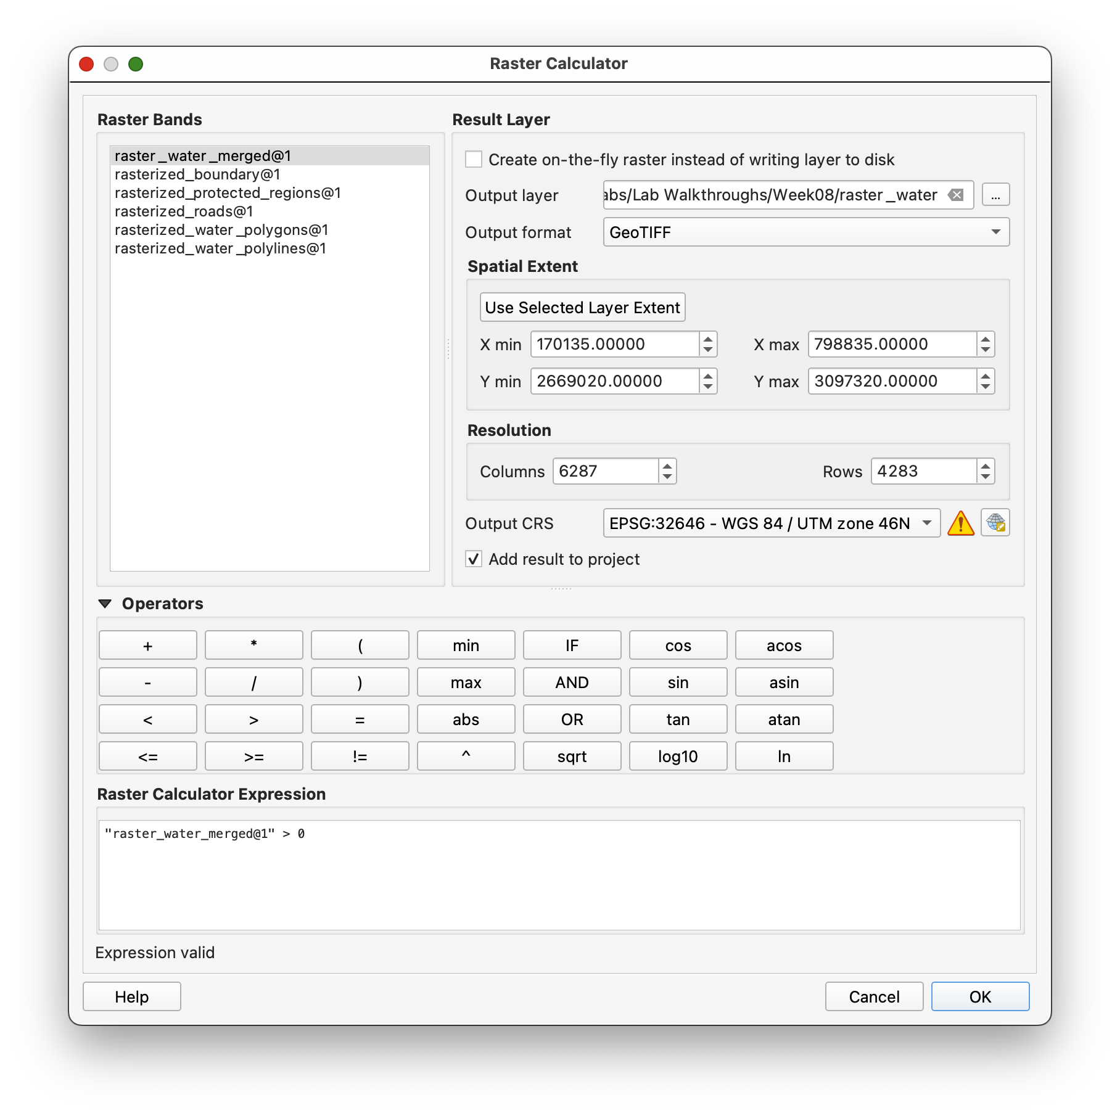
Task: Insert the sqrt function
Action: coord(572,757)
